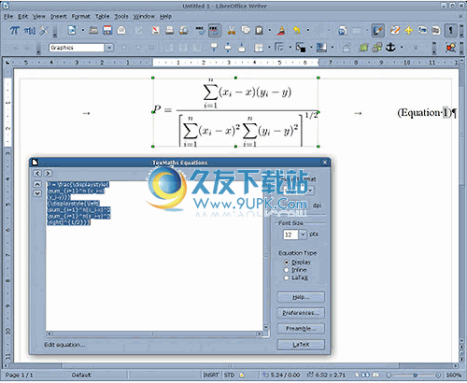The width and height of the screenshot is (467, 383).
Task: Create a new document with toolbar icon
Action: pyautogui.click(x=72, y=30)
